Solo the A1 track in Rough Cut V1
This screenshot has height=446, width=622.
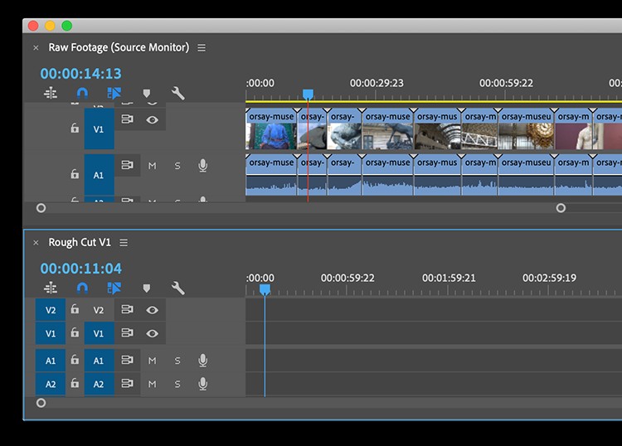(177, 361)
